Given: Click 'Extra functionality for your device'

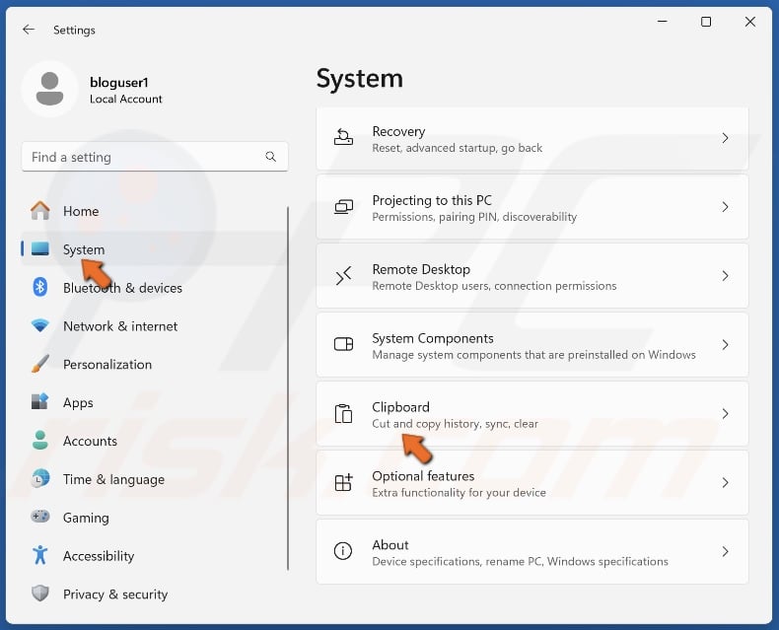Looking at the screenshot, I should 460,492.
